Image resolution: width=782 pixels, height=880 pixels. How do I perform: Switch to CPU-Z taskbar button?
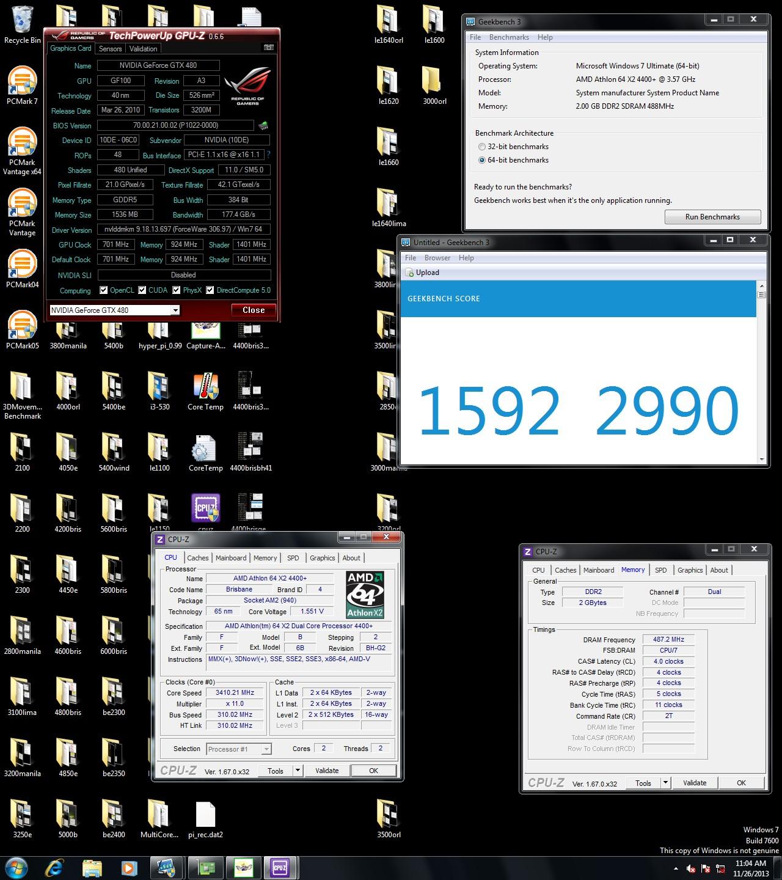click(x=280, y=868)
